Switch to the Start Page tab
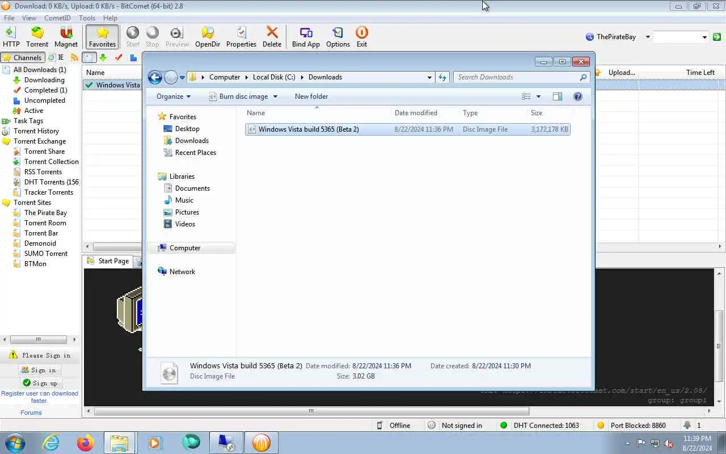The height and width of the screenshot is (454, 726). 108,261
